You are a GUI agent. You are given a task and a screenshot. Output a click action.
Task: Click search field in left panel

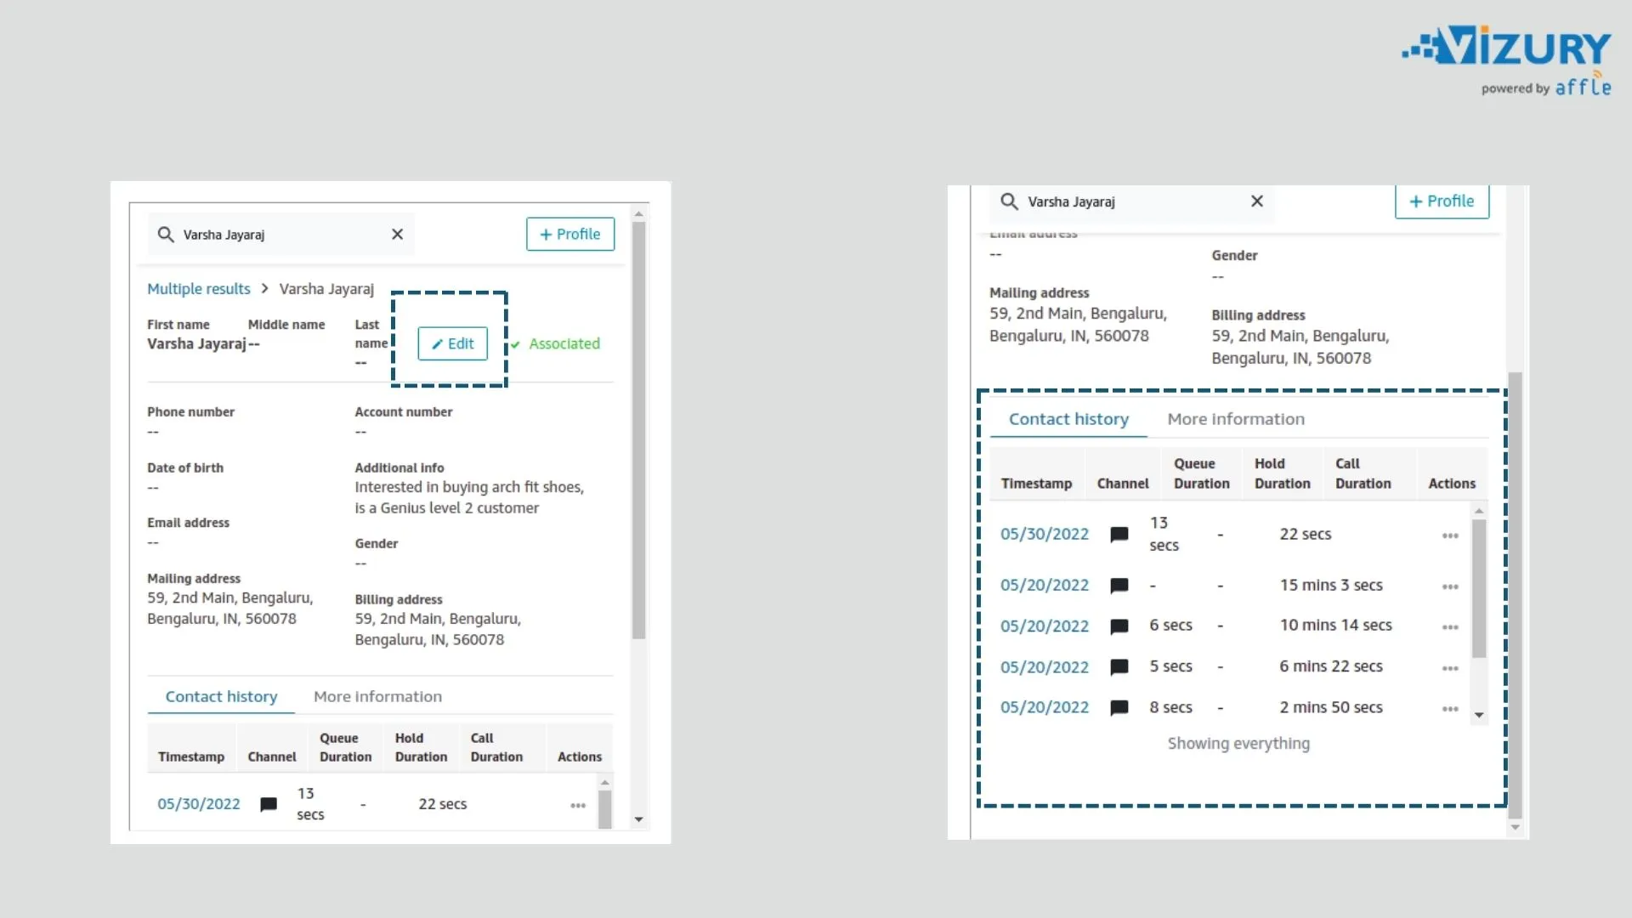pyautogui.click(x=281, y=235)
